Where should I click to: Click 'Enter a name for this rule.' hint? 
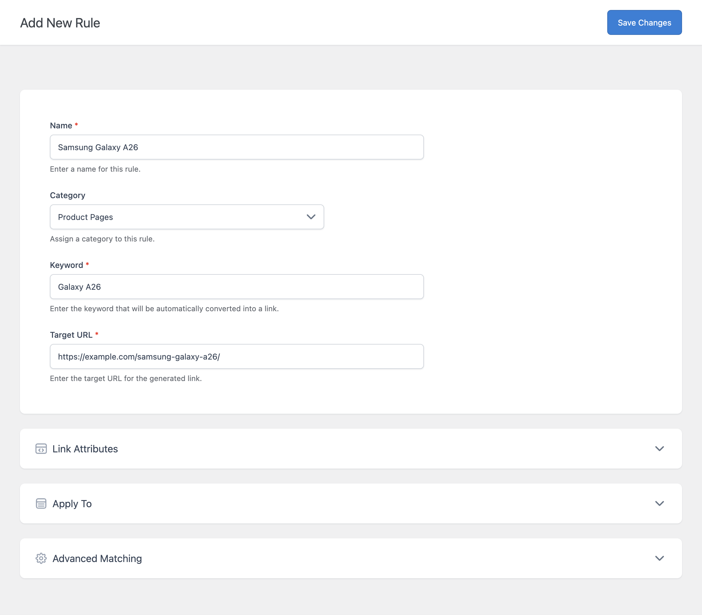pyautogui.click(x=95, y=169)
